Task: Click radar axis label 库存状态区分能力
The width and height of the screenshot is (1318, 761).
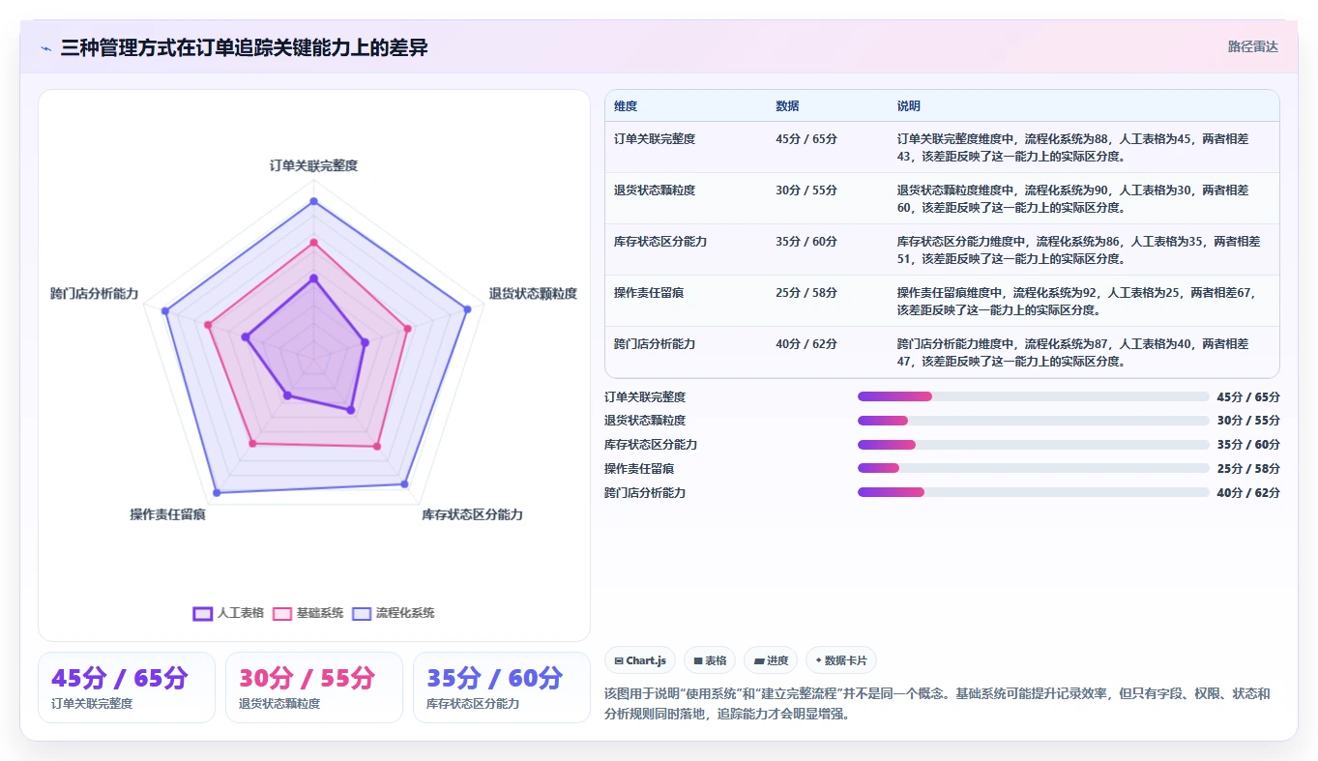Action: 472,515
